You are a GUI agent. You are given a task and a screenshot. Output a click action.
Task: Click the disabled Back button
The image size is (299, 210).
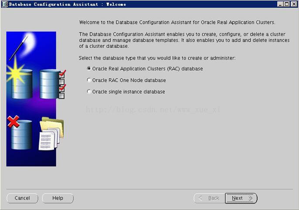point(210,198)
